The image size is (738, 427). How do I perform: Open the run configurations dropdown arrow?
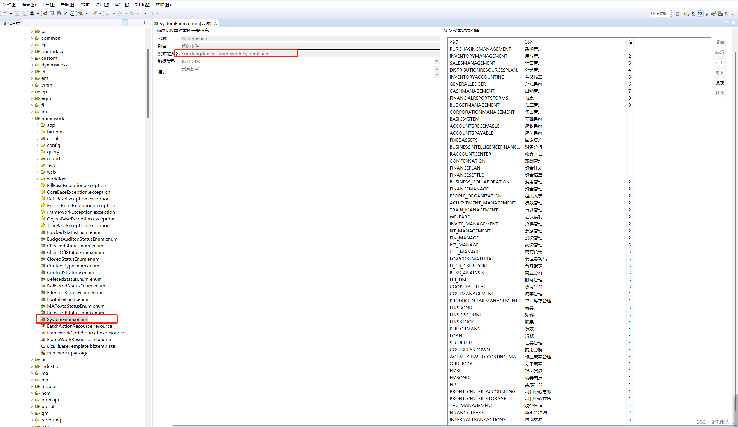tap(87, 13)
